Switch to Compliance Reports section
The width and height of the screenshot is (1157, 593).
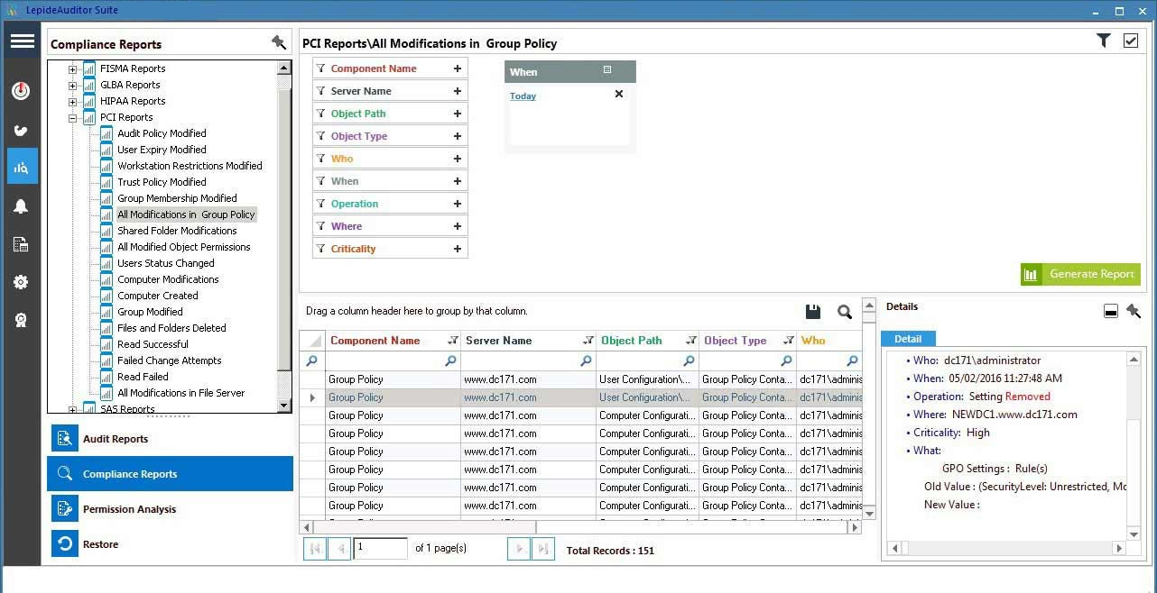171,474
